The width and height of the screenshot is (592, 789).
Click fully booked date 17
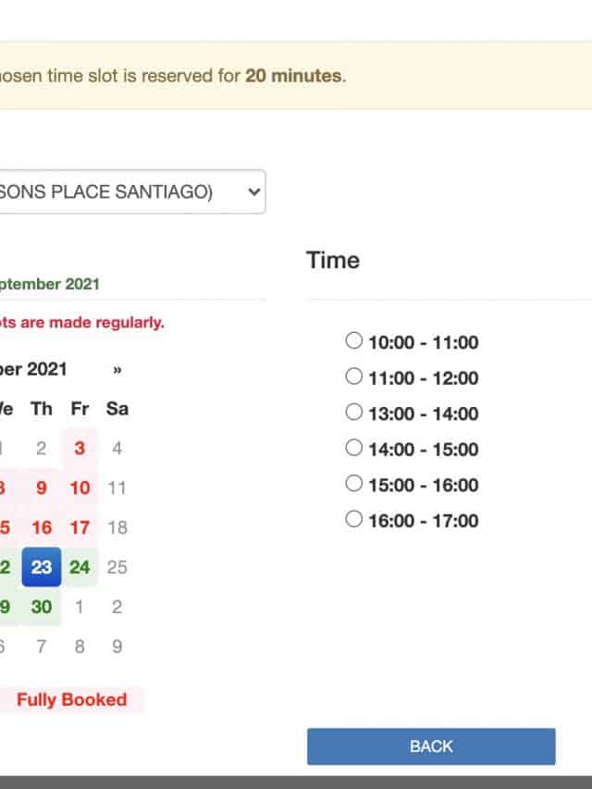tap(80, 528)
